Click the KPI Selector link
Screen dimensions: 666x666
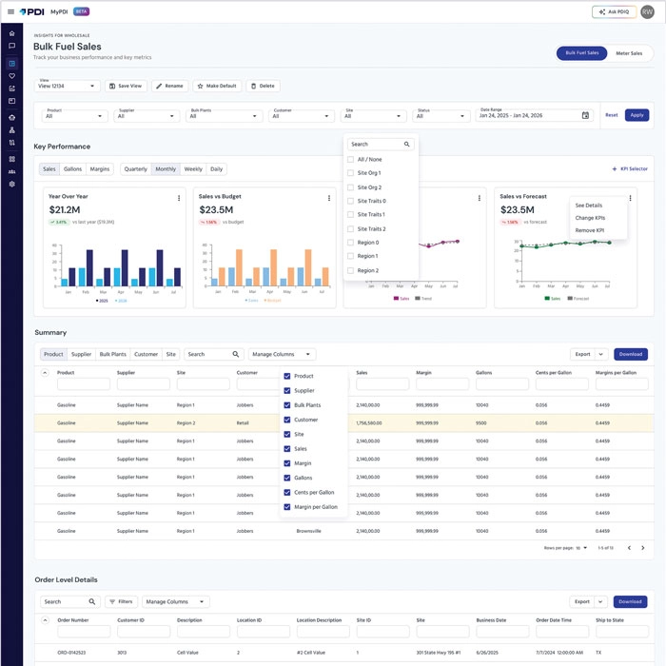(630, 168)
